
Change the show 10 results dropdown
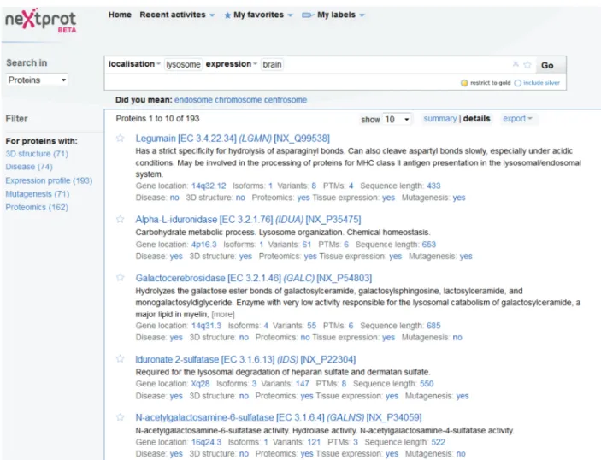tap(397, 119)
